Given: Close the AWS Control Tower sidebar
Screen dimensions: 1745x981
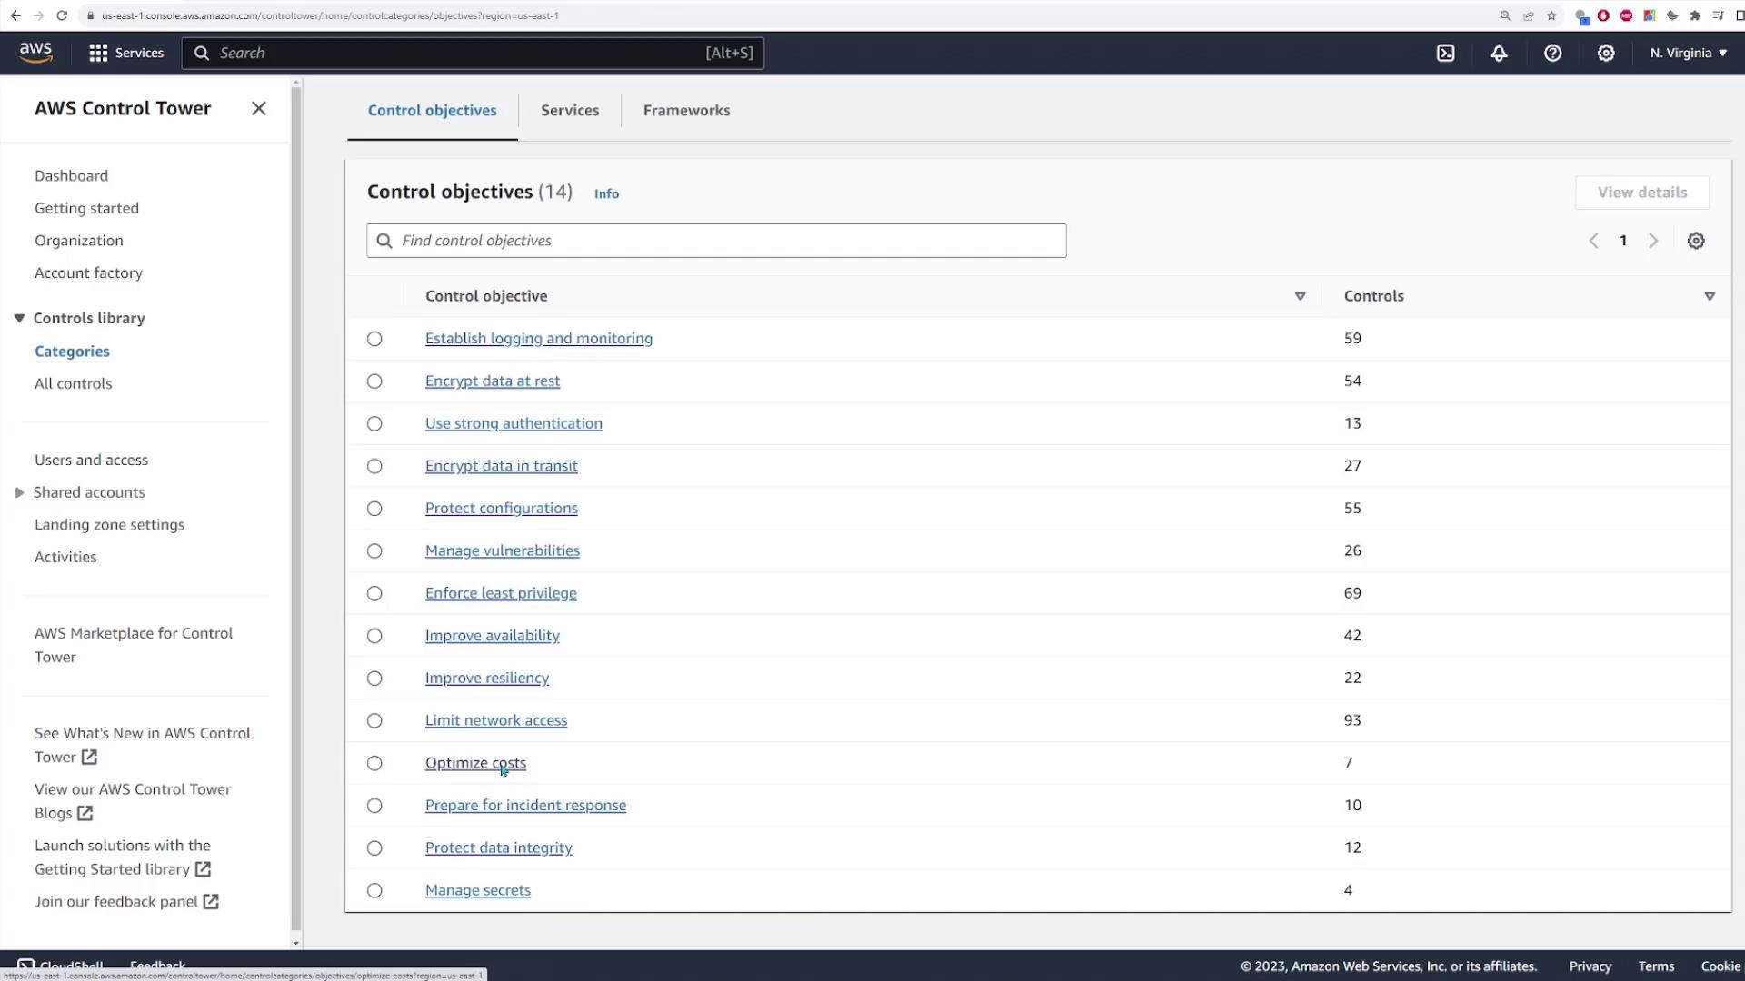Looking at the screenshot, I should coord(259,108).
